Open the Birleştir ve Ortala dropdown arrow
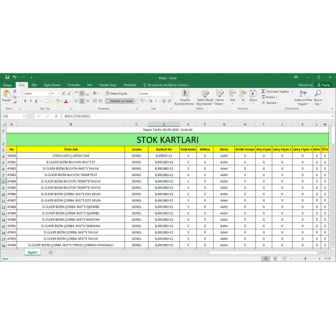The image size is (336, 336). tap(136, 101)
